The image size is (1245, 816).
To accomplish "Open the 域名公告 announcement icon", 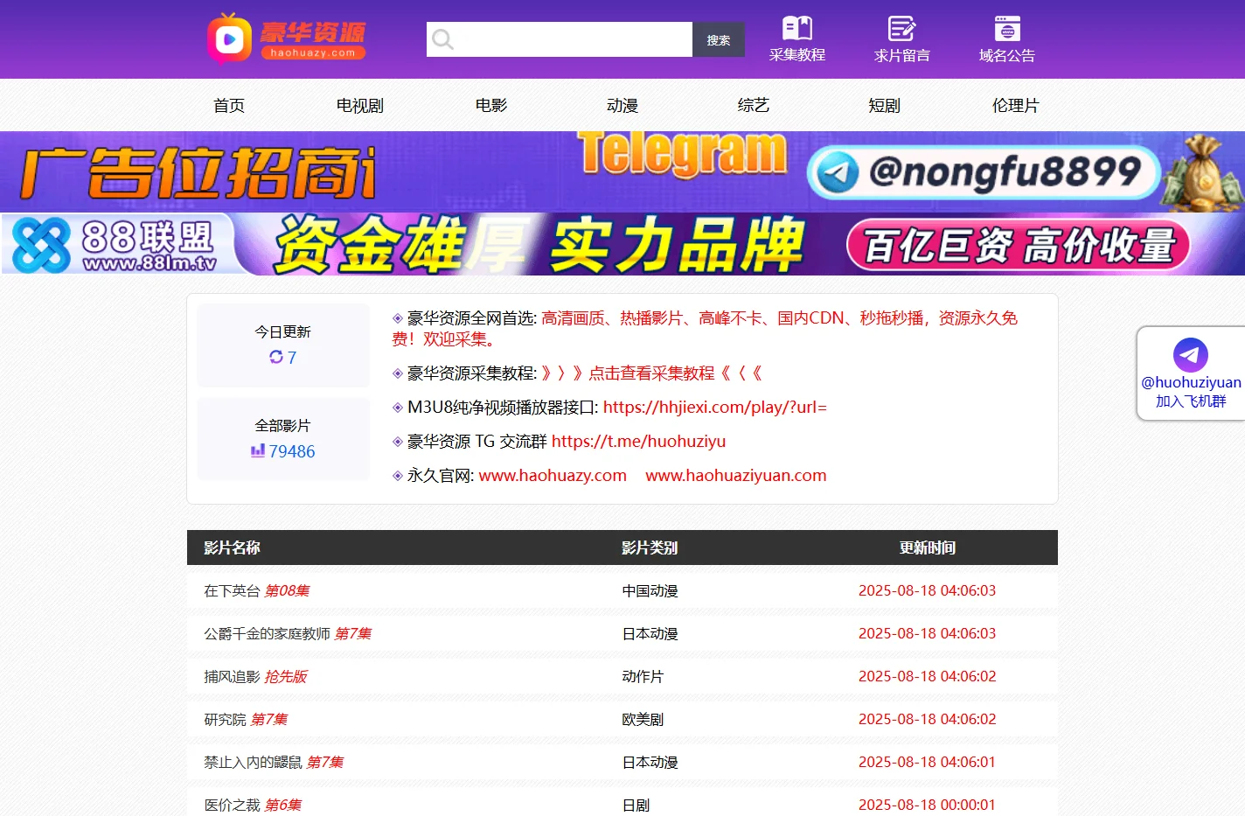I will (1007, 28).
